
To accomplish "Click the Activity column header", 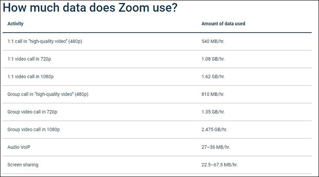I will pos(16,24).
